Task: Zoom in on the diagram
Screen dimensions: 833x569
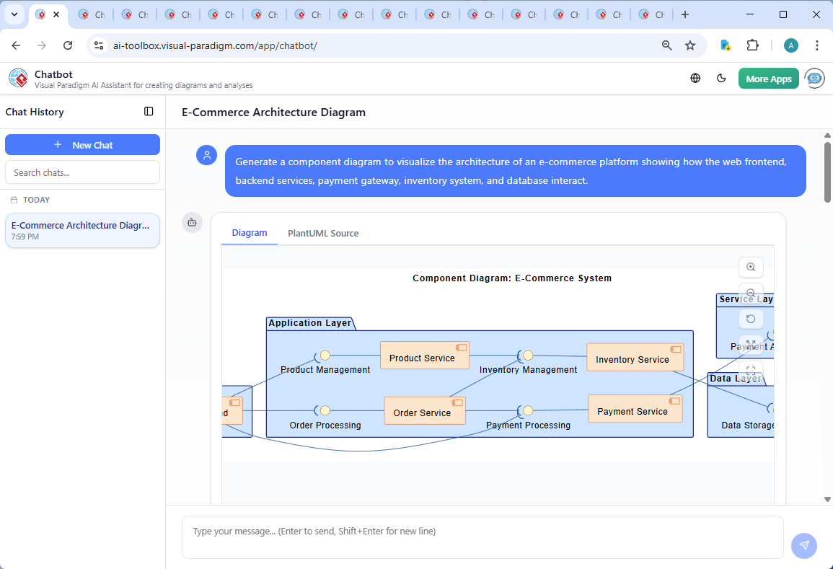Action: (x=751, y=267)
